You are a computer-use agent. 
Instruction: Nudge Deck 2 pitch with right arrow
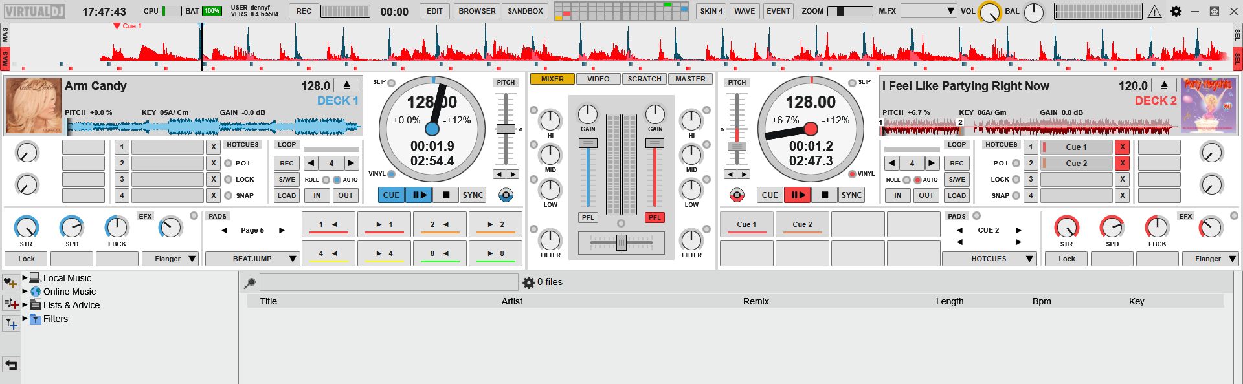(x=745, y=175)
